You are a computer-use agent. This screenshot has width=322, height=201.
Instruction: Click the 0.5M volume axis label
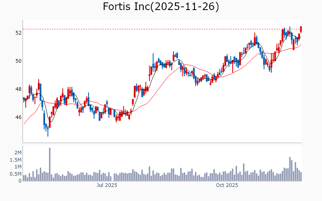15,174
